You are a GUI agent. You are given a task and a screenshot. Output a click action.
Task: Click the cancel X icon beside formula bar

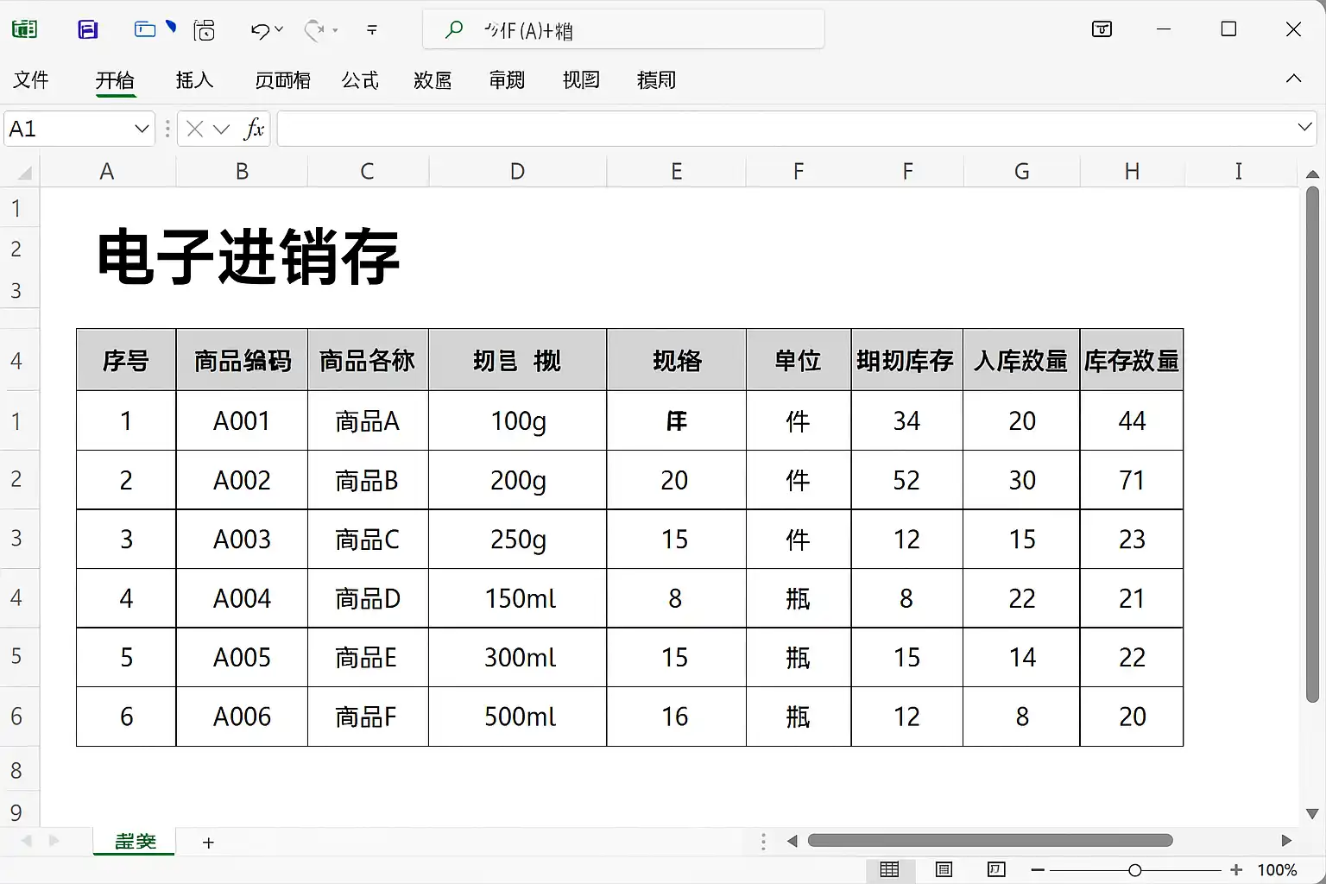coord(195,129)
